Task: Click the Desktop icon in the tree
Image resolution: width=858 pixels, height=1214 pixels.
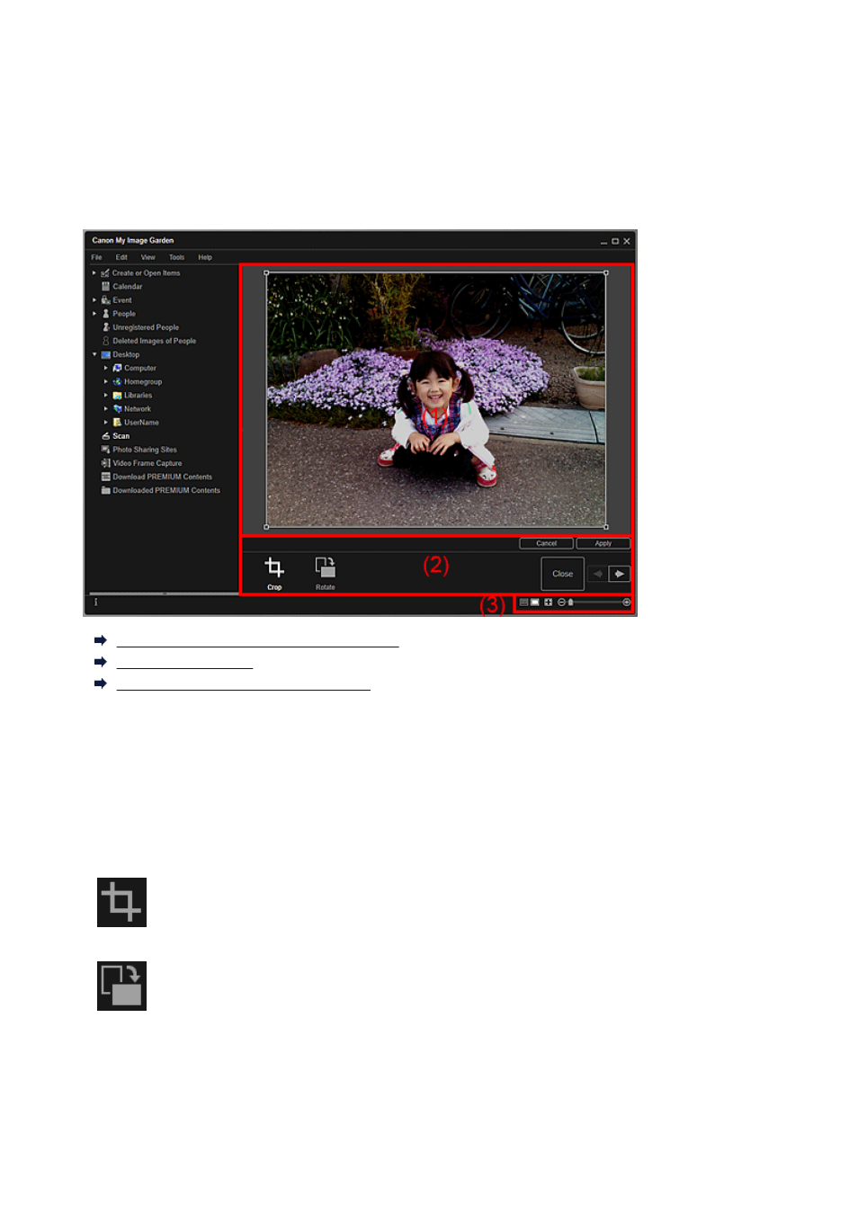Action: tap(105, 354)
